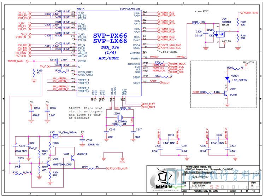Click the BSH103 part label
The width and height of the screenshot is (265, 196).
coord(226,22)
